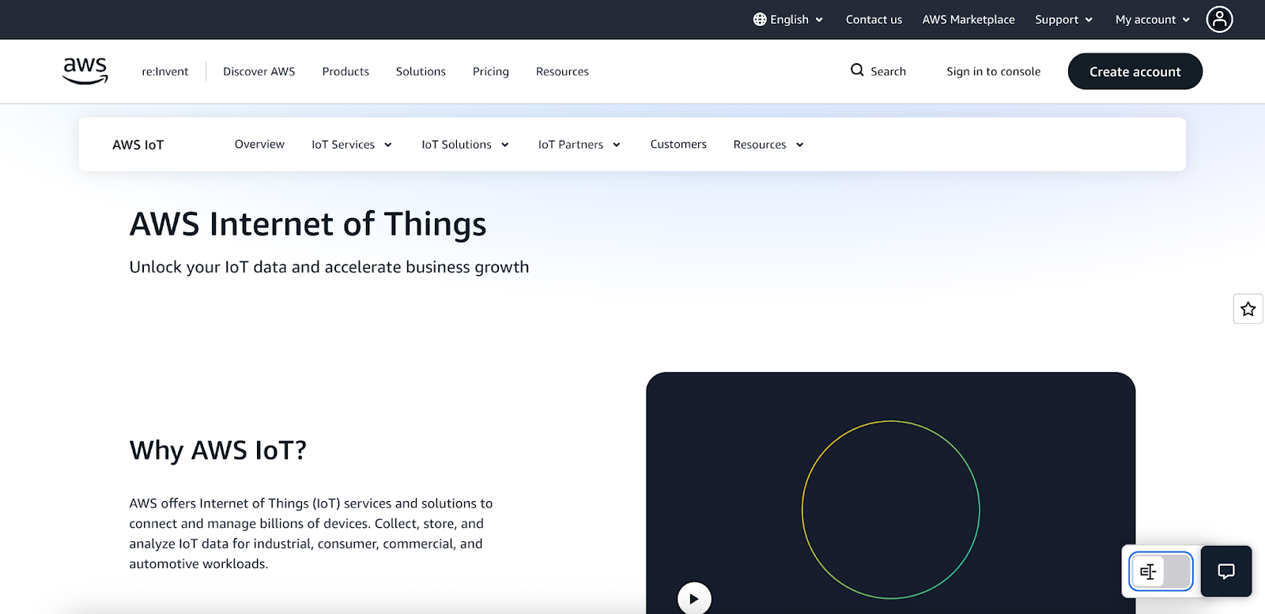Expand the English language dropdown

point(788,19)
